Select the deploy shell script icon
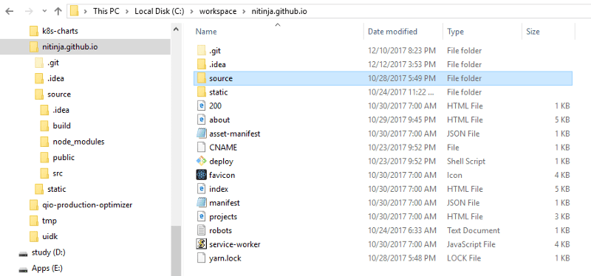Screen dimensions: 591x276 201,161
